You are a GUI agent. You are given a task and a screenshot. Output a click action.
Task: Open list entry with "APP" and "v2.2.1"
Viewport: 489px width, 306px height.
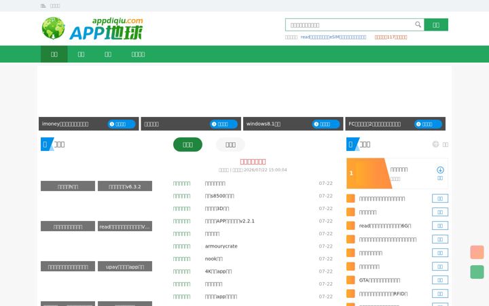tap(230, 221)
